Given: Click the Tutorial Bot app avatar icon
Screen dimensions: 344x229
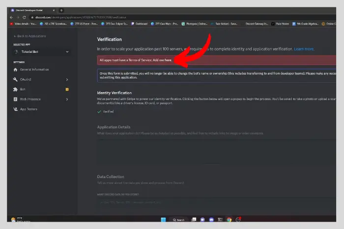Looking at the screenshot, I should pos(16,52).
